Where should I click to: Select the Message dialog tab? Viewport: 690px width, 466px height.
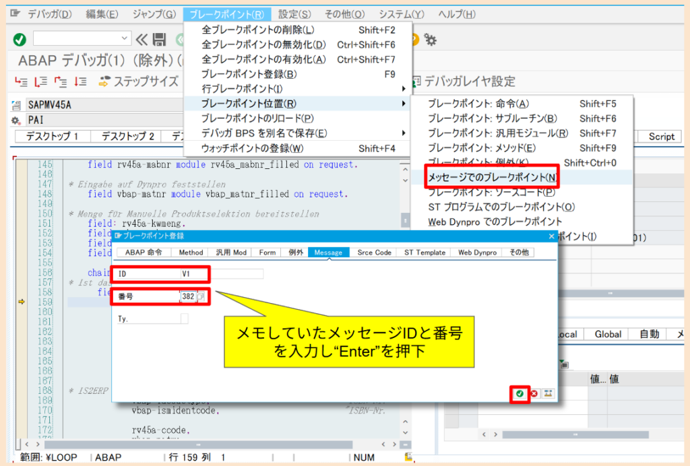(328, 253)
